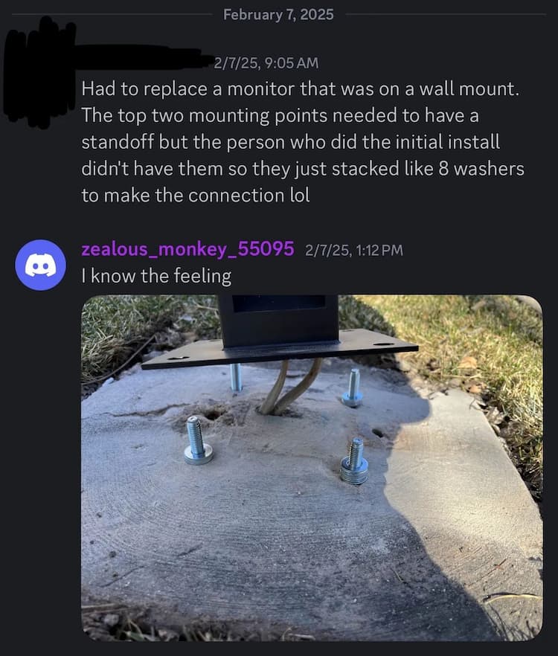Click the back-right bolt in the photo
Screen dimensions: 558x656
tap(353, 388)
